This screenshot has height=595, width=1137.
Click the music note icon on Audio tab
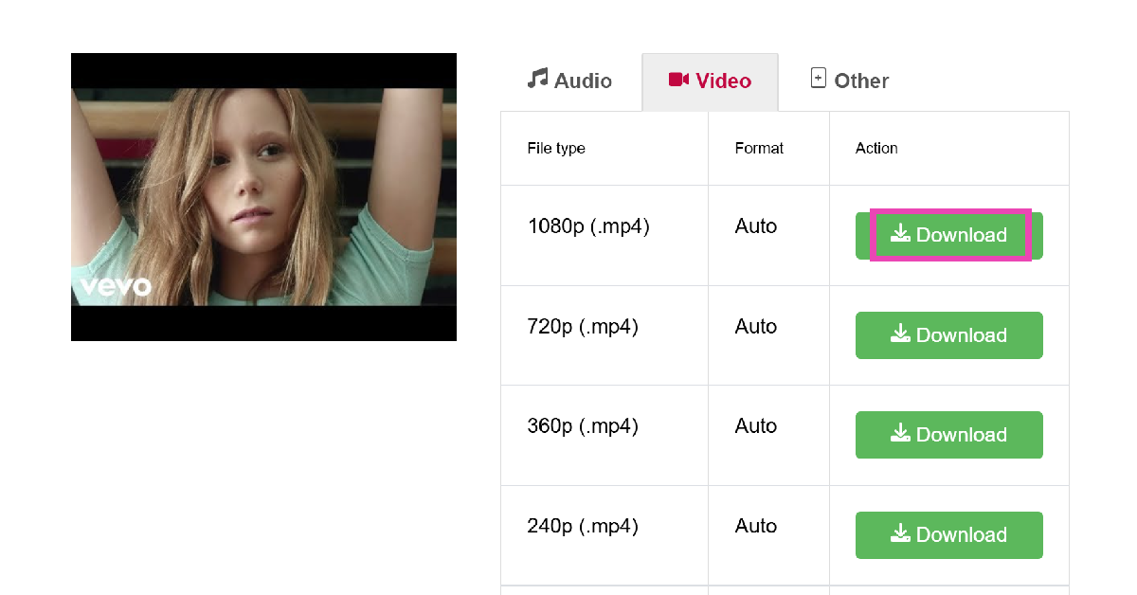tap(537, 79)
